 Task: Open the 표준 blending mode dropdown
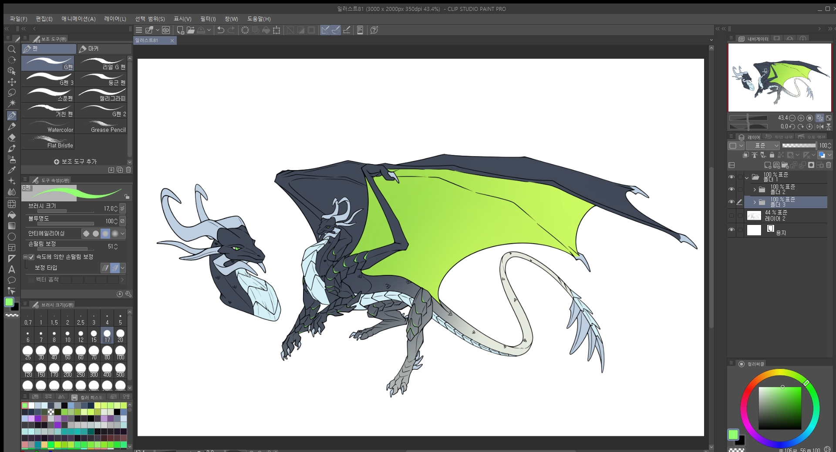(763, 146)
